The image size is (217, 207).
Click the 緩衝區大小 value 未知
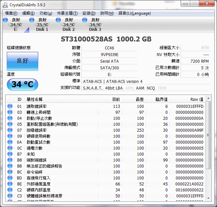[195, 48]
